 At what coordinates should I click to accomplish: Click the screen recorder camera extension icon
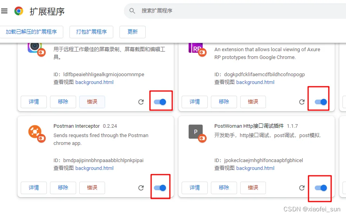tap(35, 48)
